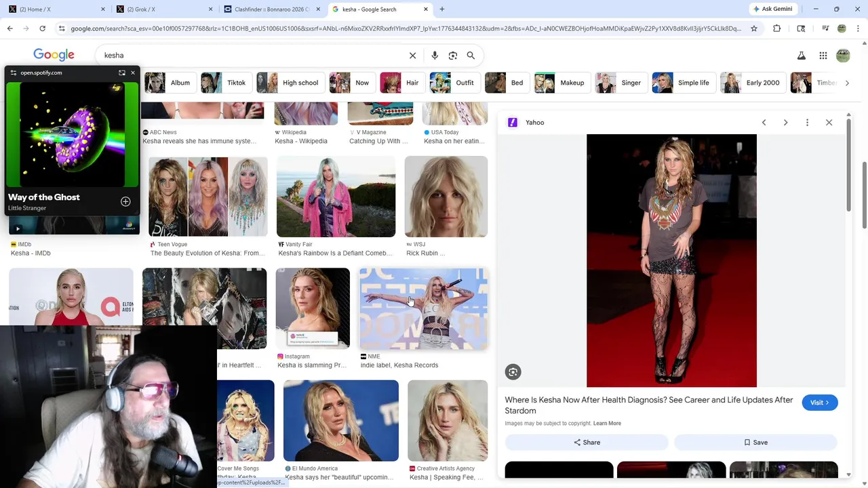Click the preview panel scrollbar

pos(848,165)
